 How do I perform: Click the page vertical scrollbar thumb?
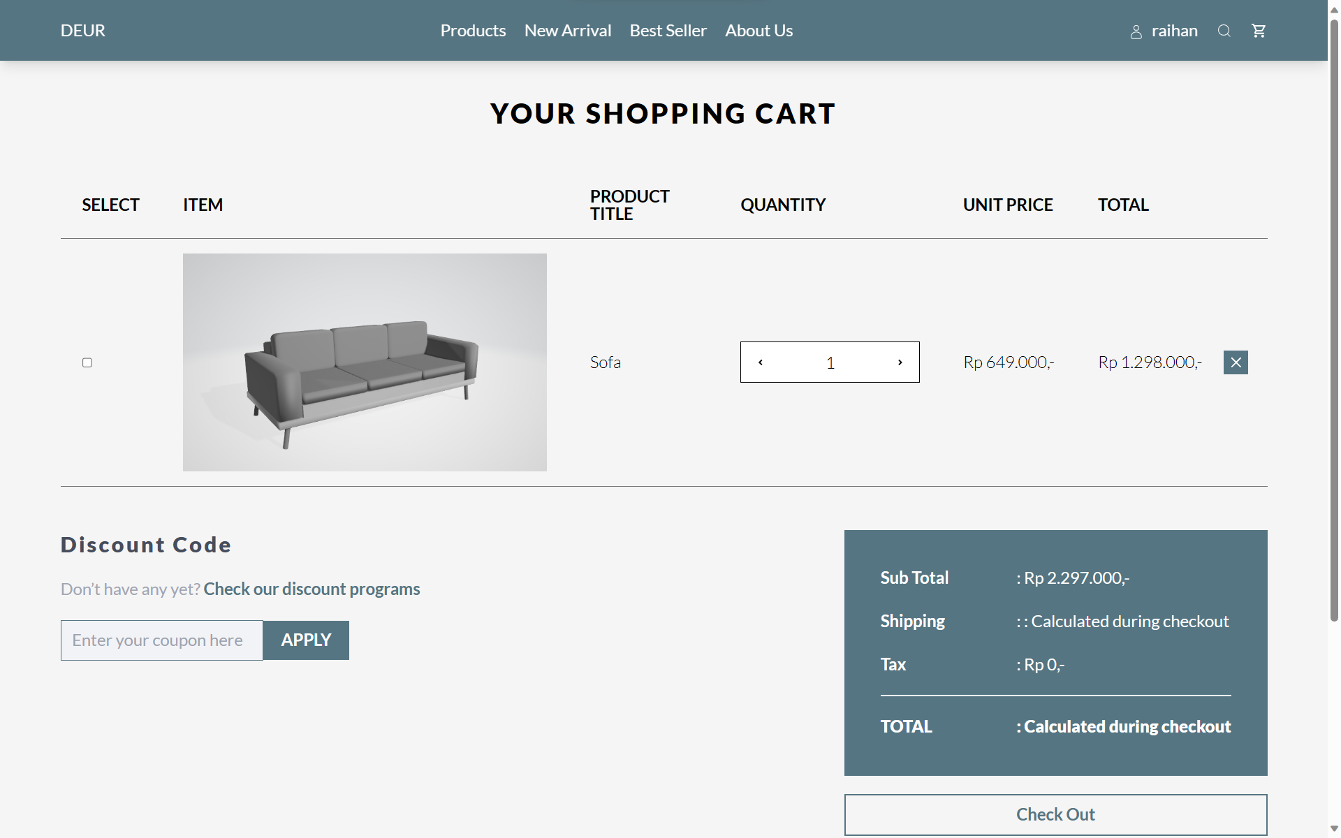click(1334, 321)
